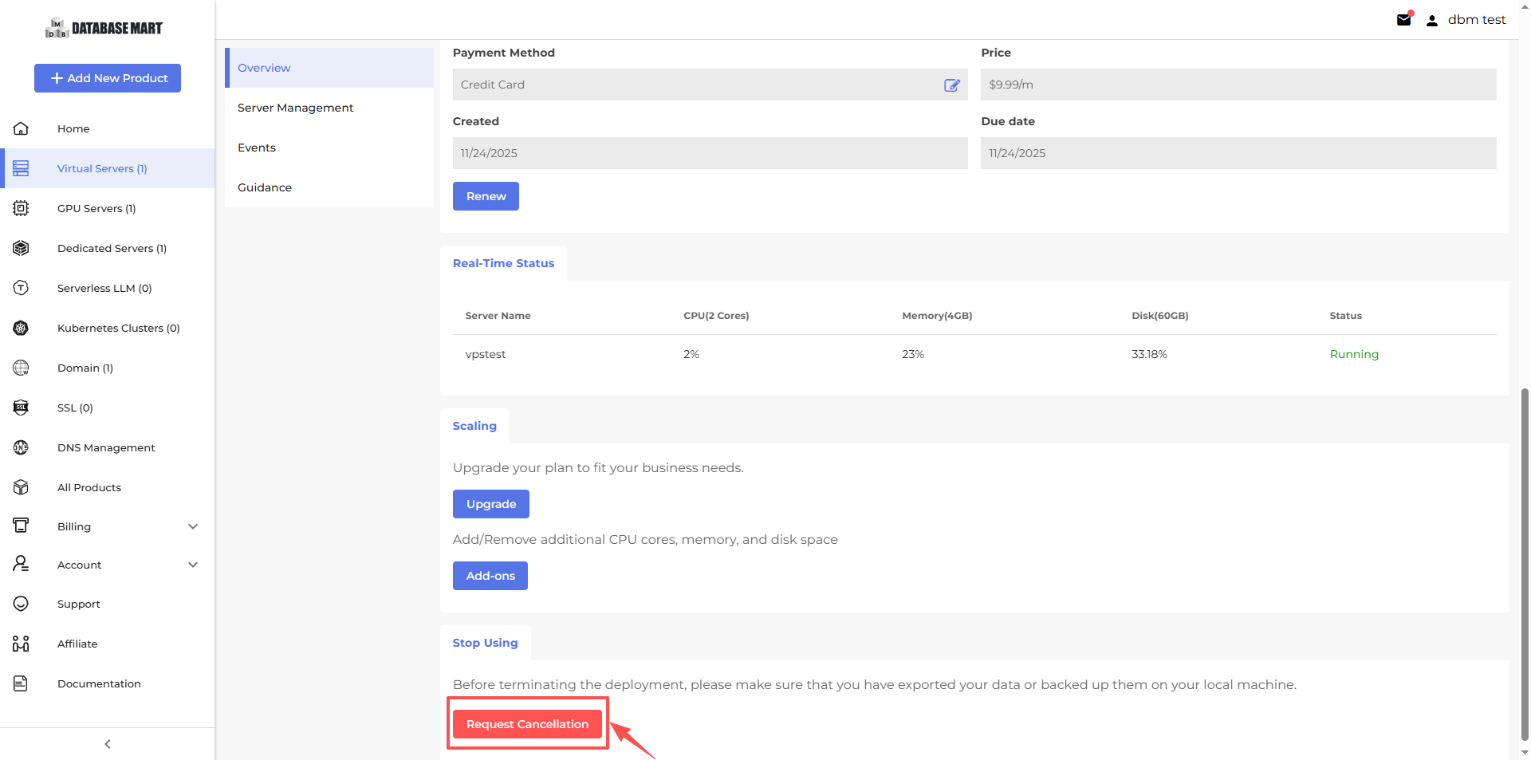This screenshot has height=760, width=1531.
Task: Click the Dedicated Servers icon
Action: (x=21, y=248)
